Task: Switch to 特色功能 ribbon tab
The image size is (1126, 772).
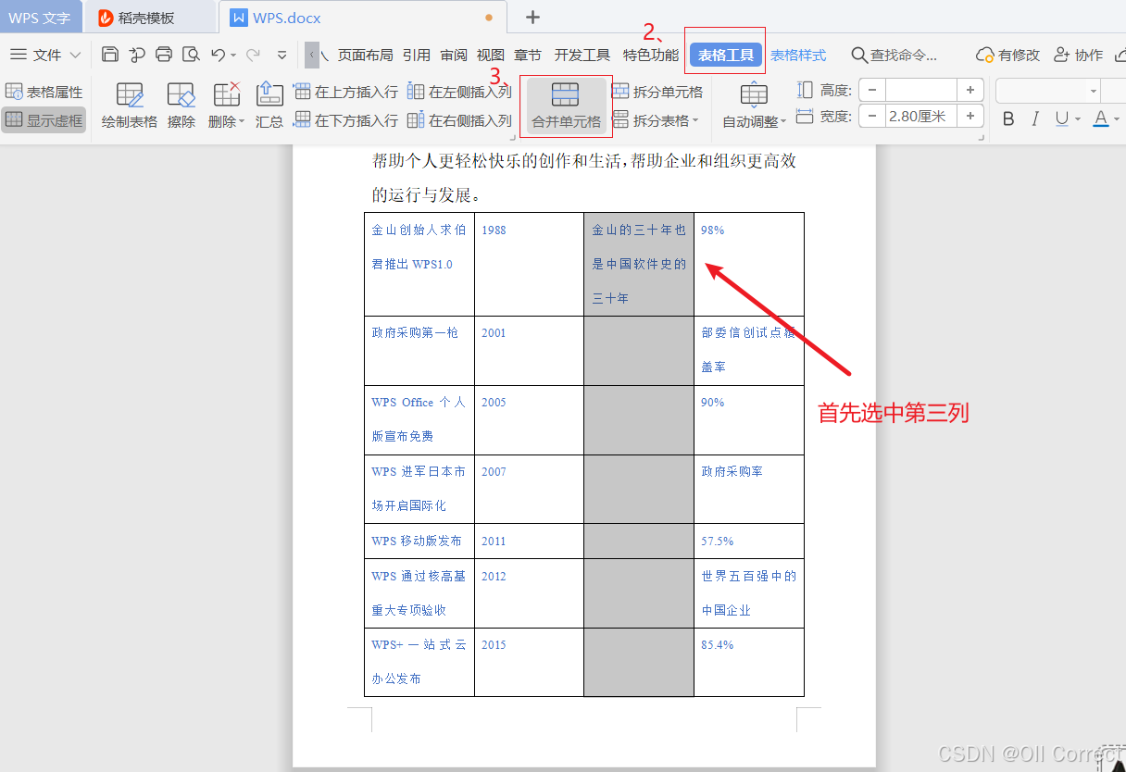Action: click(x=651, y=55)
